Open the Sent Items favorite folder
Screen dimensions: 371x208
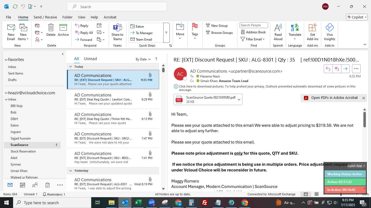(x=15, y=73)
